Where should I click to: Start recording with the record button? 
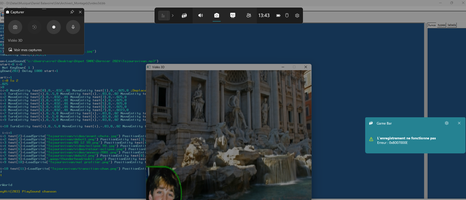pyautogui.click(x=54, y=27)
